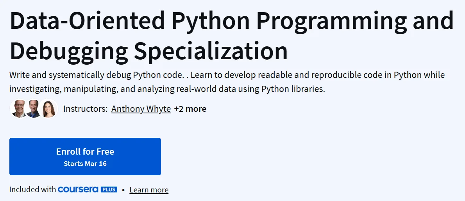Click the 'Instructors:' label
The height and width of the screenshot is (201, 465).
86,109
